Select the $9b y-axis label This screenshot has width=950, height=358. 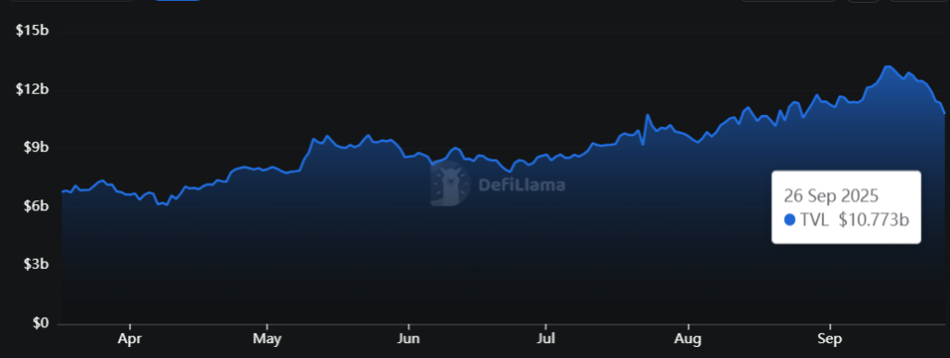[34, 147]
